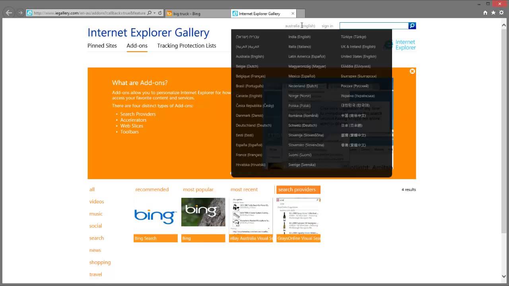Choose France (Français) region
Screen dimensions: 509x286
tap(249, 155)
